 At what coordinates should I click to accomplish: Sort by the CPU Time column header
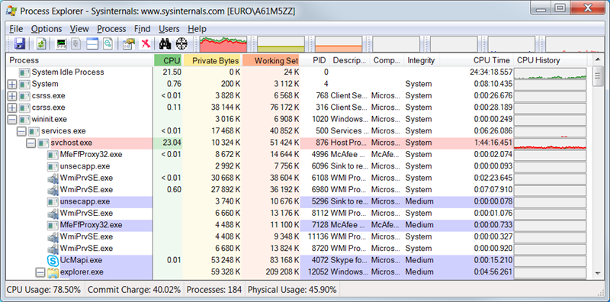tap(477, 60)
